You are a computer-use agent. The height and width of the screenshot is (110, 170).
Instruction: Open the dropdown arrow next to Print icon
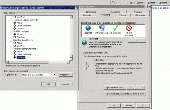[135, 3]
